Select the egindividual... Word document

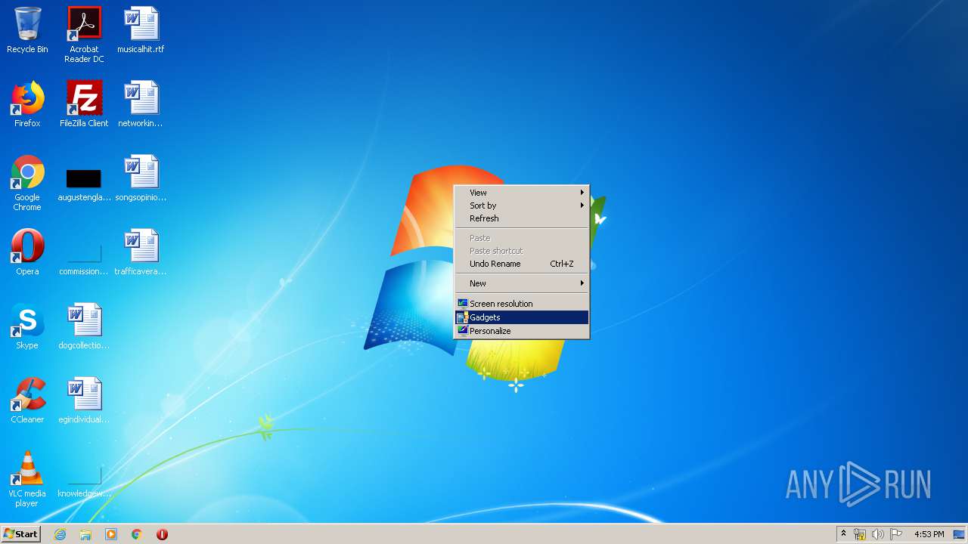tap(84, 400)
